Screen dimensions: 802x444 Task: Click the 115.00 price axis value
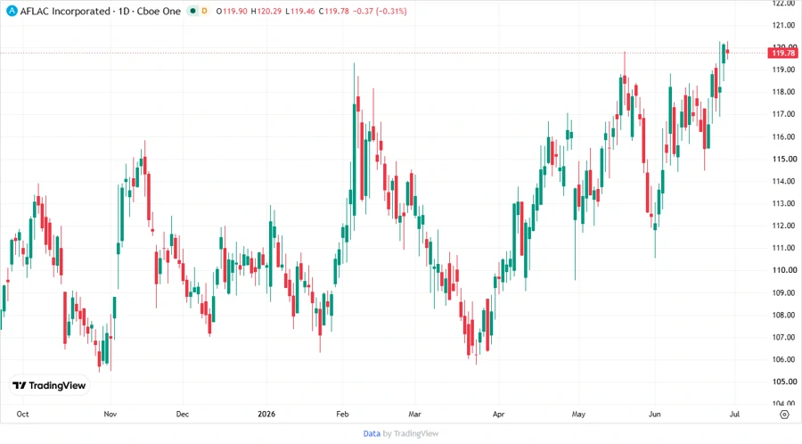pyautogui.click(x=784, y=159)
